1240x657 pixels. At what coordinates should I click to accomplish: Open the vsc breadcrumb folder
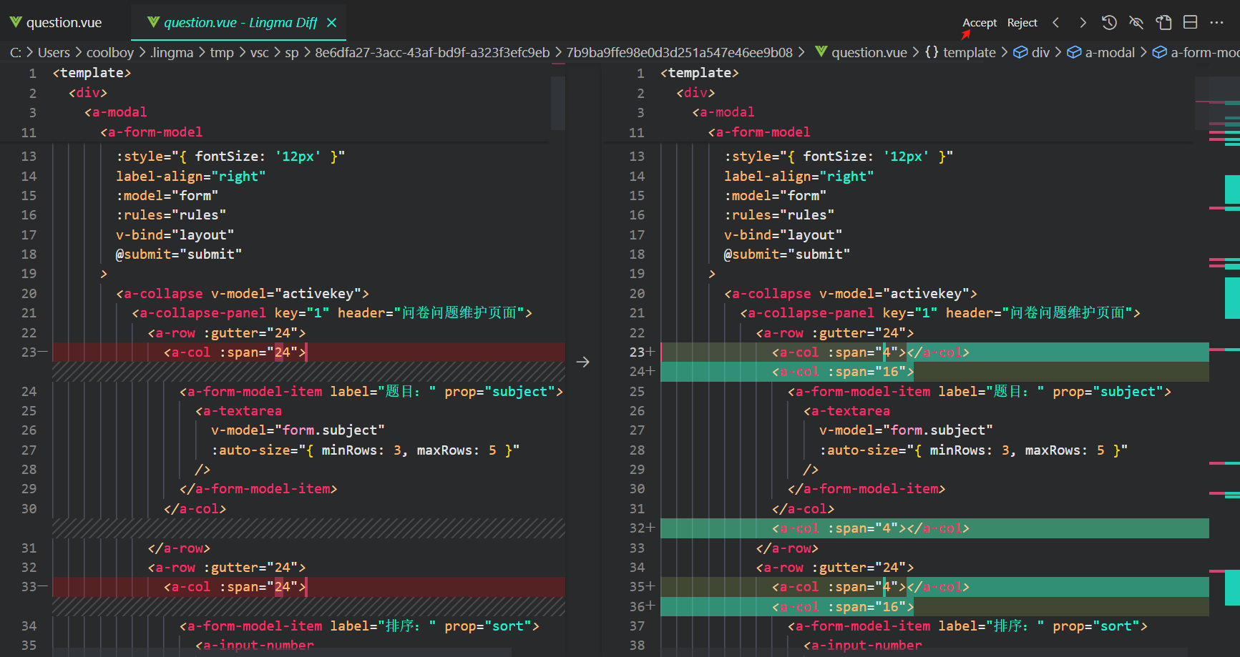point(260,52)
